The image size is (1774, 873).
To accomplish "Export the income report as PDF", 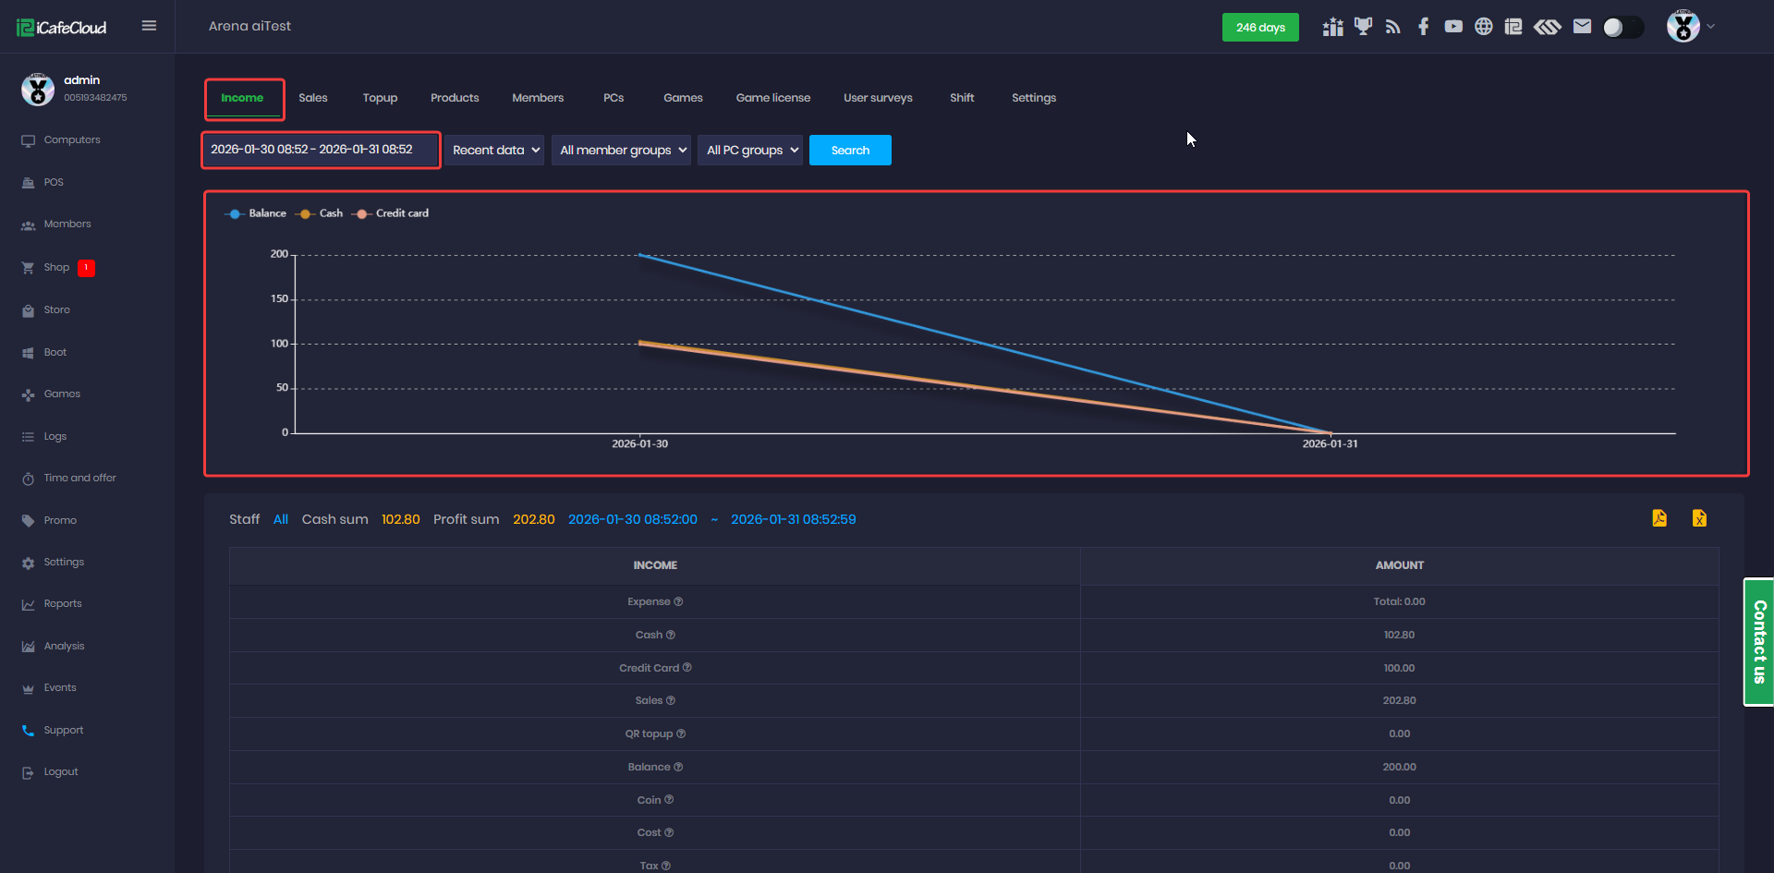I will (1659, 518).
